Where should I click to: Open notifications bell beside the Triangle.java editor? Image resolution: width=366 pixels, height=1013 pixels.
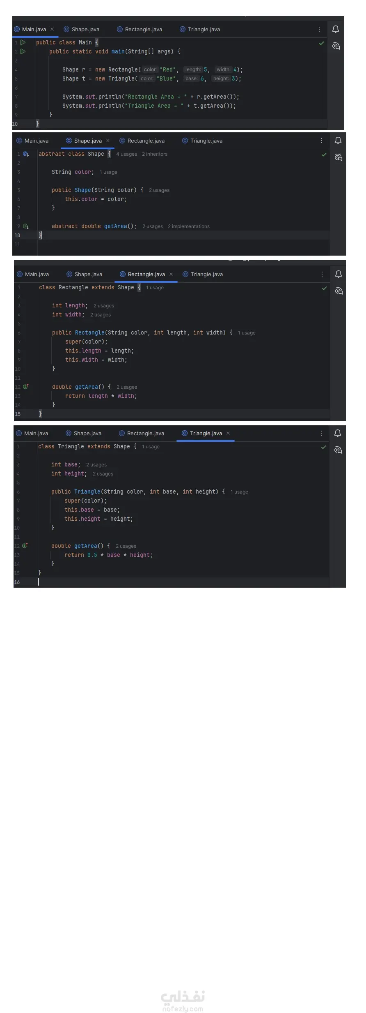[338, 433]
